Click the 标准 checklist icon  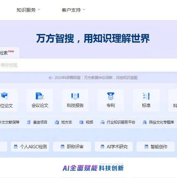(x=146, y=96)
